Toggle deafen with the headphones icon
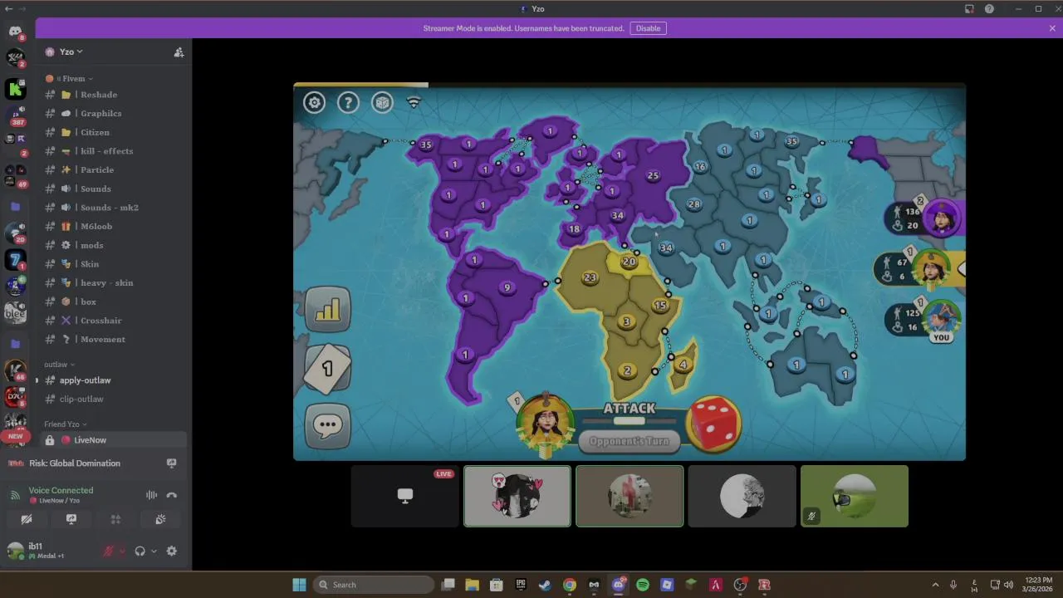The image size is (1063, 598). click(140, 551)
